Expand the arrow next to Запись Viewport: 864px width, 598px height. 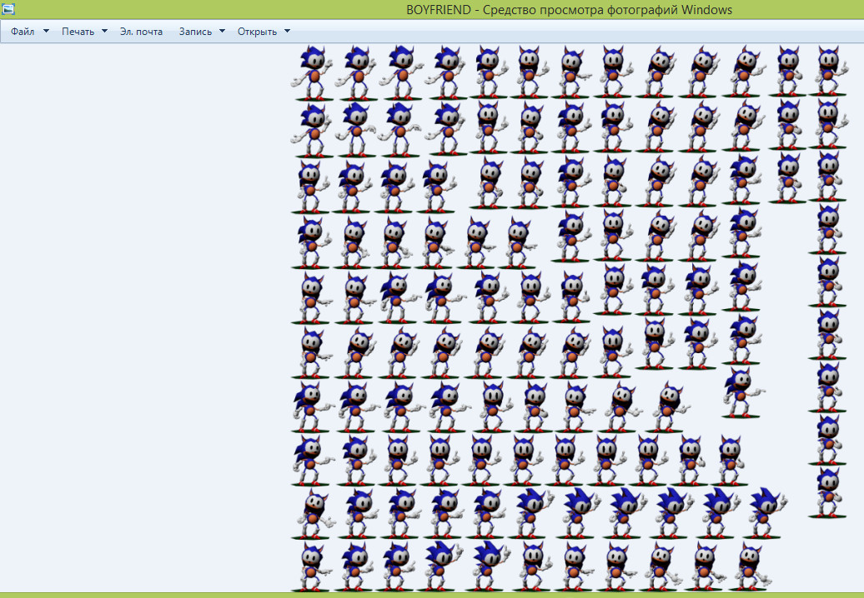[x=222, y=32]
